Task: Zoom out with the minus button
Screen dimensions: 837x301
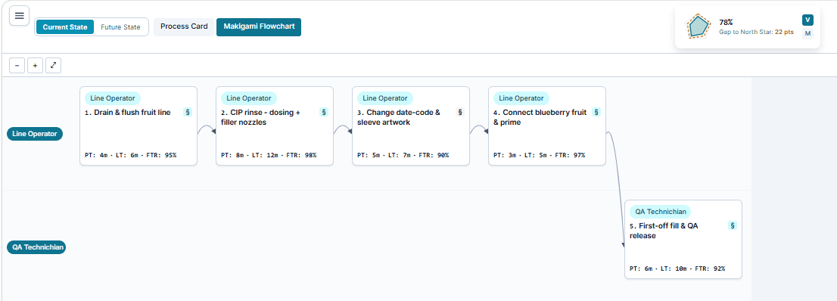Action: click(x=17, y=66)
